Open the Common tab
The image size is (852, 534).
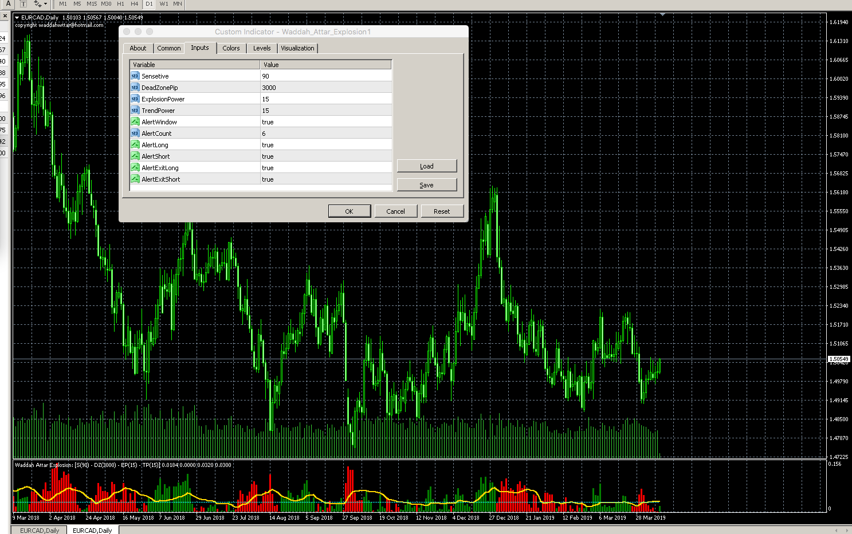coord(169,48)
